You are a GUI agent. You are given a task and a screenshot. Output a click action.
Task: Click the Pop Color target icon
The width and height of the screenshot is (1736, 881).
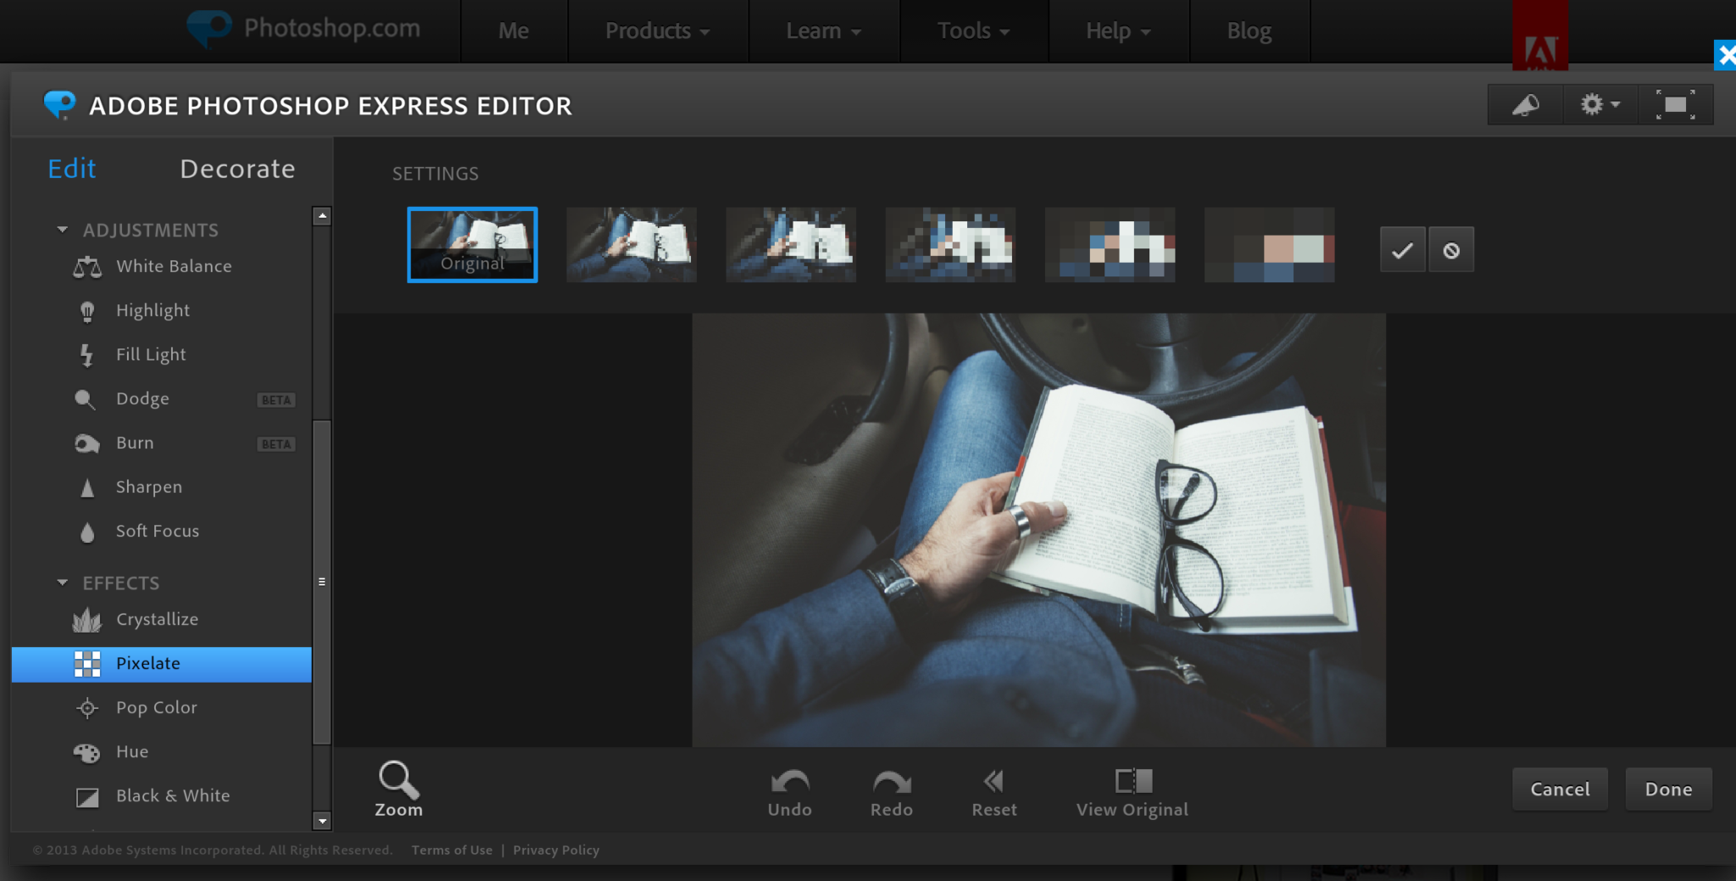click(x=87, y=708)
